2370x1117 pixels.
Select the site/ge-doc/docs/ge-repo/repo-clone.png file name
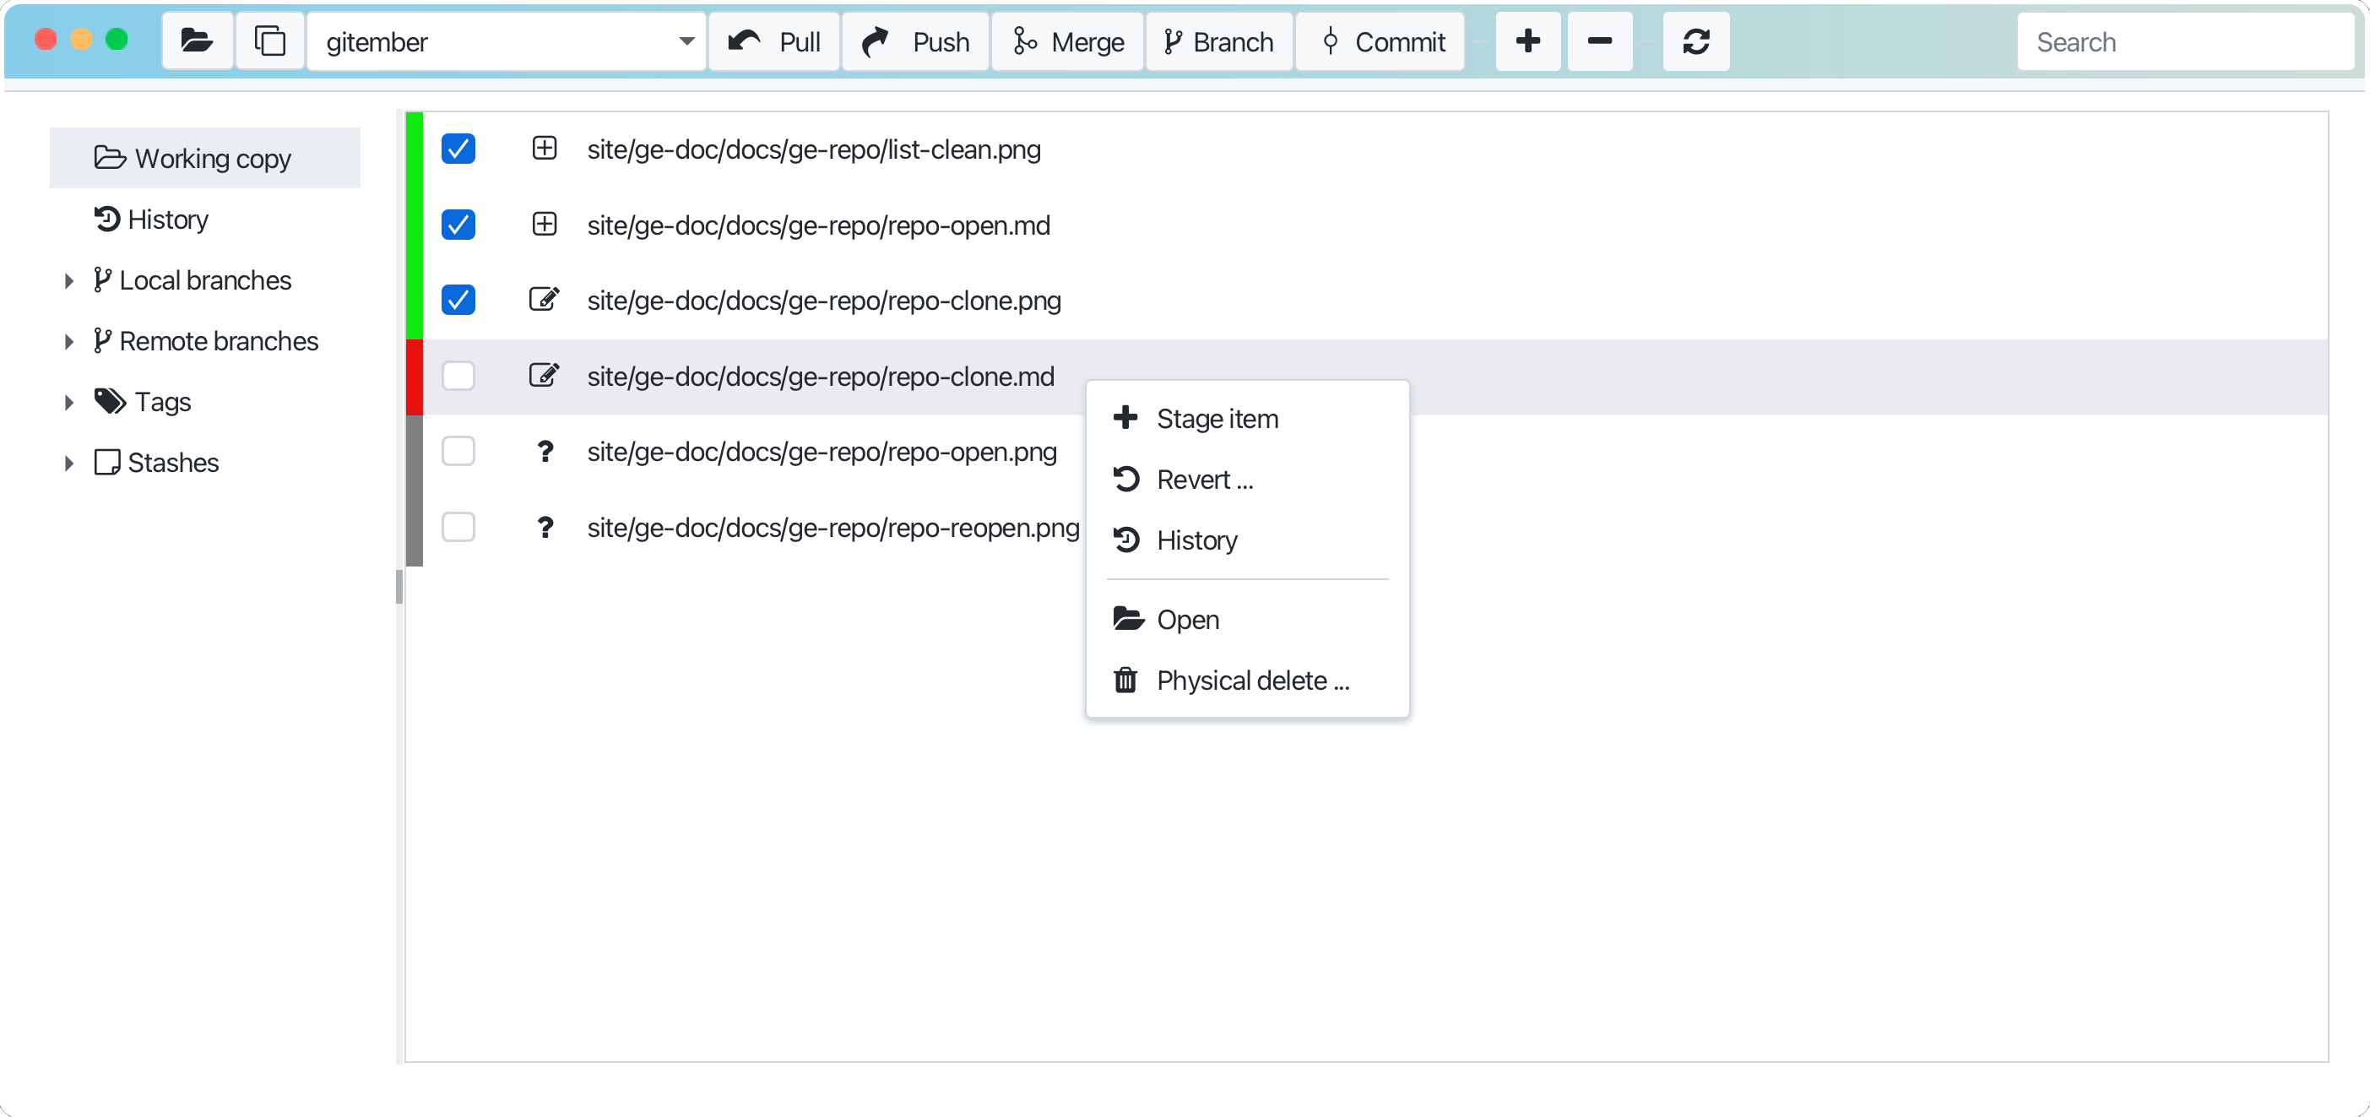pos(824,301)
